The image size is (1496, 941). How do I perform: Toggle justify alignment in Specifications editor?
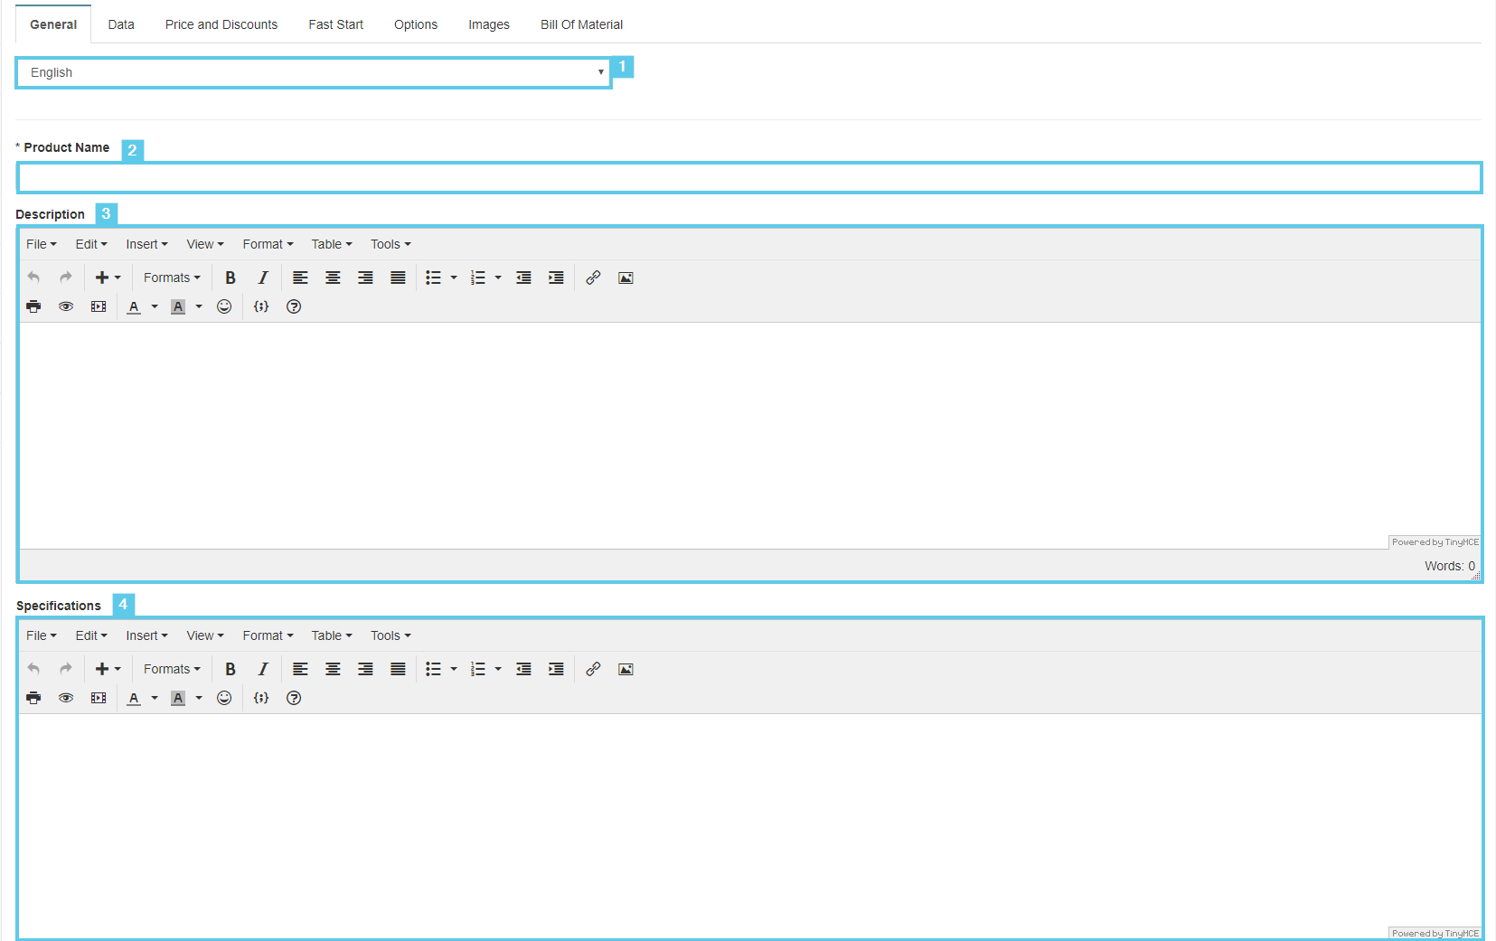[398, 669]
